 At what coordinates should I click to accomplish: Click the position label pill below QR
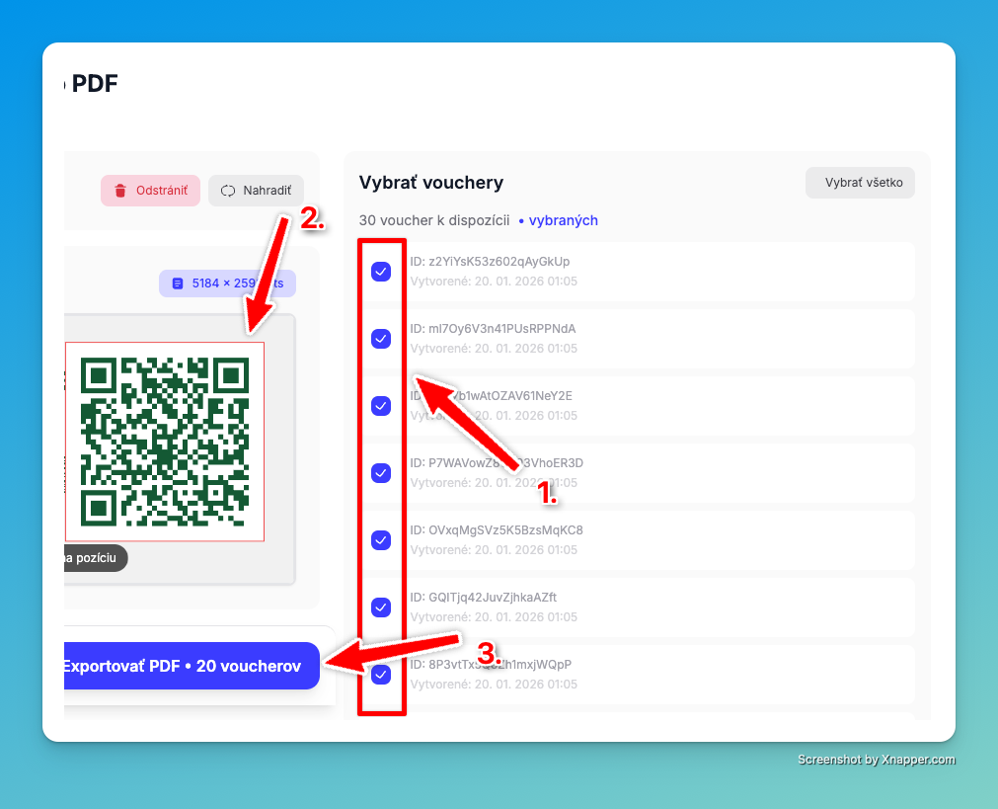(x=96, y=558)
